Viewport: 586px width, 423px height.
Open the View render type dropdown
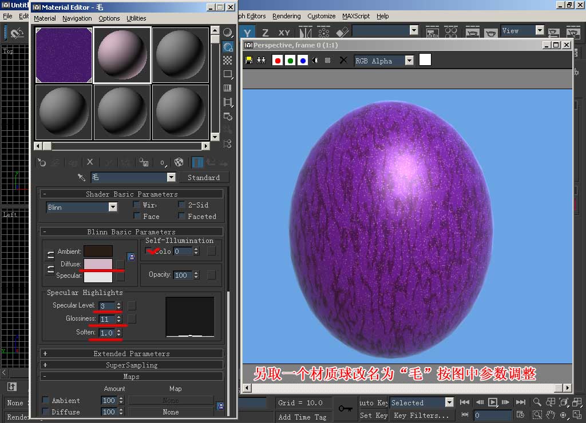coord(539,30)
